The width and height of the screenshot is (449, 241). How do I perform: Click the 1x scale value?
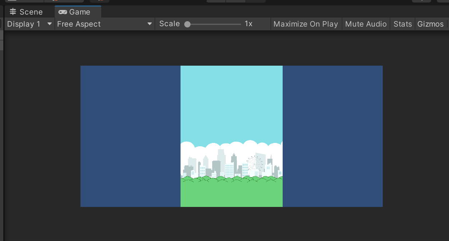tap(248, 24)
